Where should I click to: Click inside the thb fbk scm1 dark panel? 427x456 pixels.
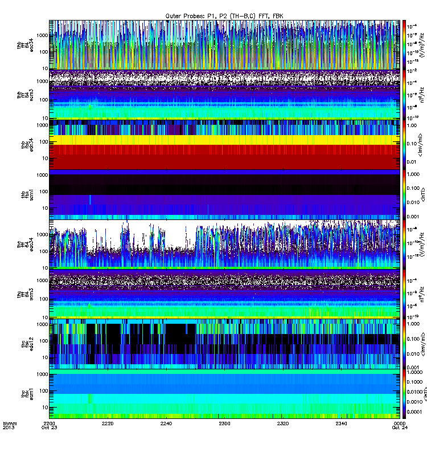pos(224,194)
